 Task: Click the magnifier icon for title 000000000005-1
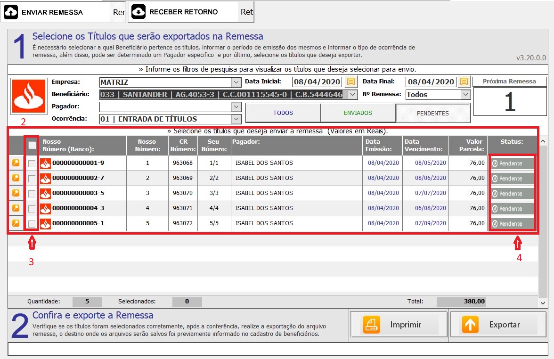16,223
